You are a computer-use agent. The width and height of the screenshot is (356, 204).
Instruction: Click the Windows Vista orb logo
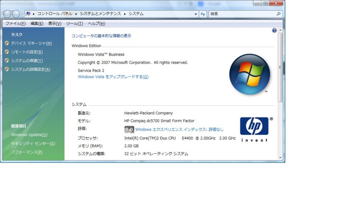(x=250, y=74)
